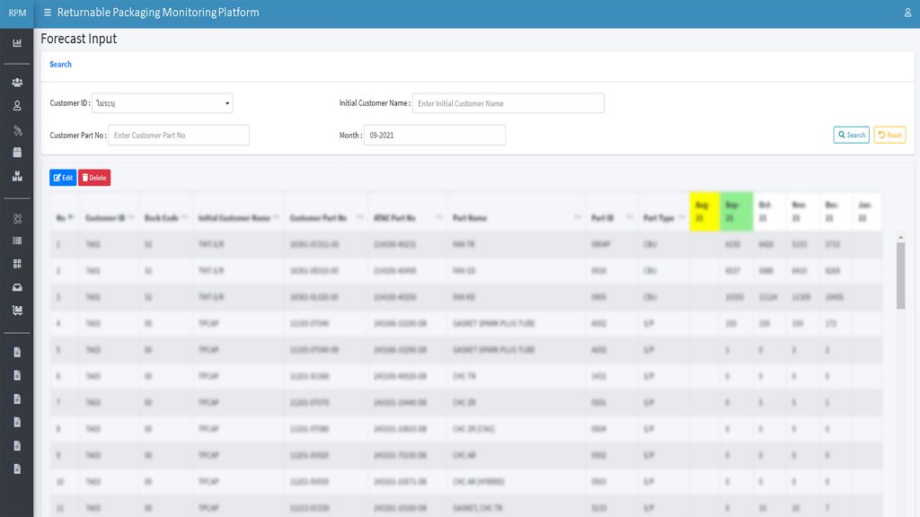
Task: Open the satellite sidebar icon
Action: 18,130
